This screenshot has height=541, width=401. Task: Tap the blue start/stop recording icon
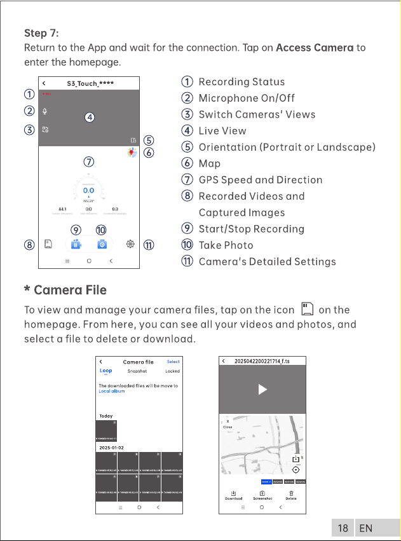tap(76, 244)
